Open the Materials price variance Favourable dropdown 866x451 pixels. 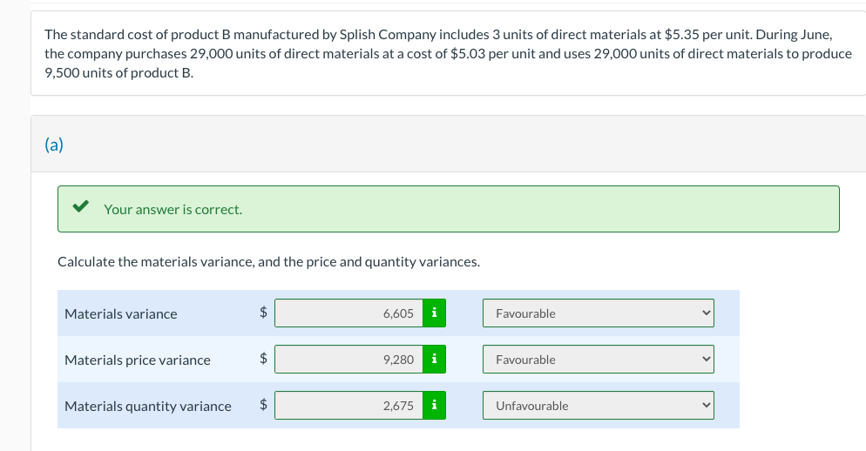(x=598, y=360)
